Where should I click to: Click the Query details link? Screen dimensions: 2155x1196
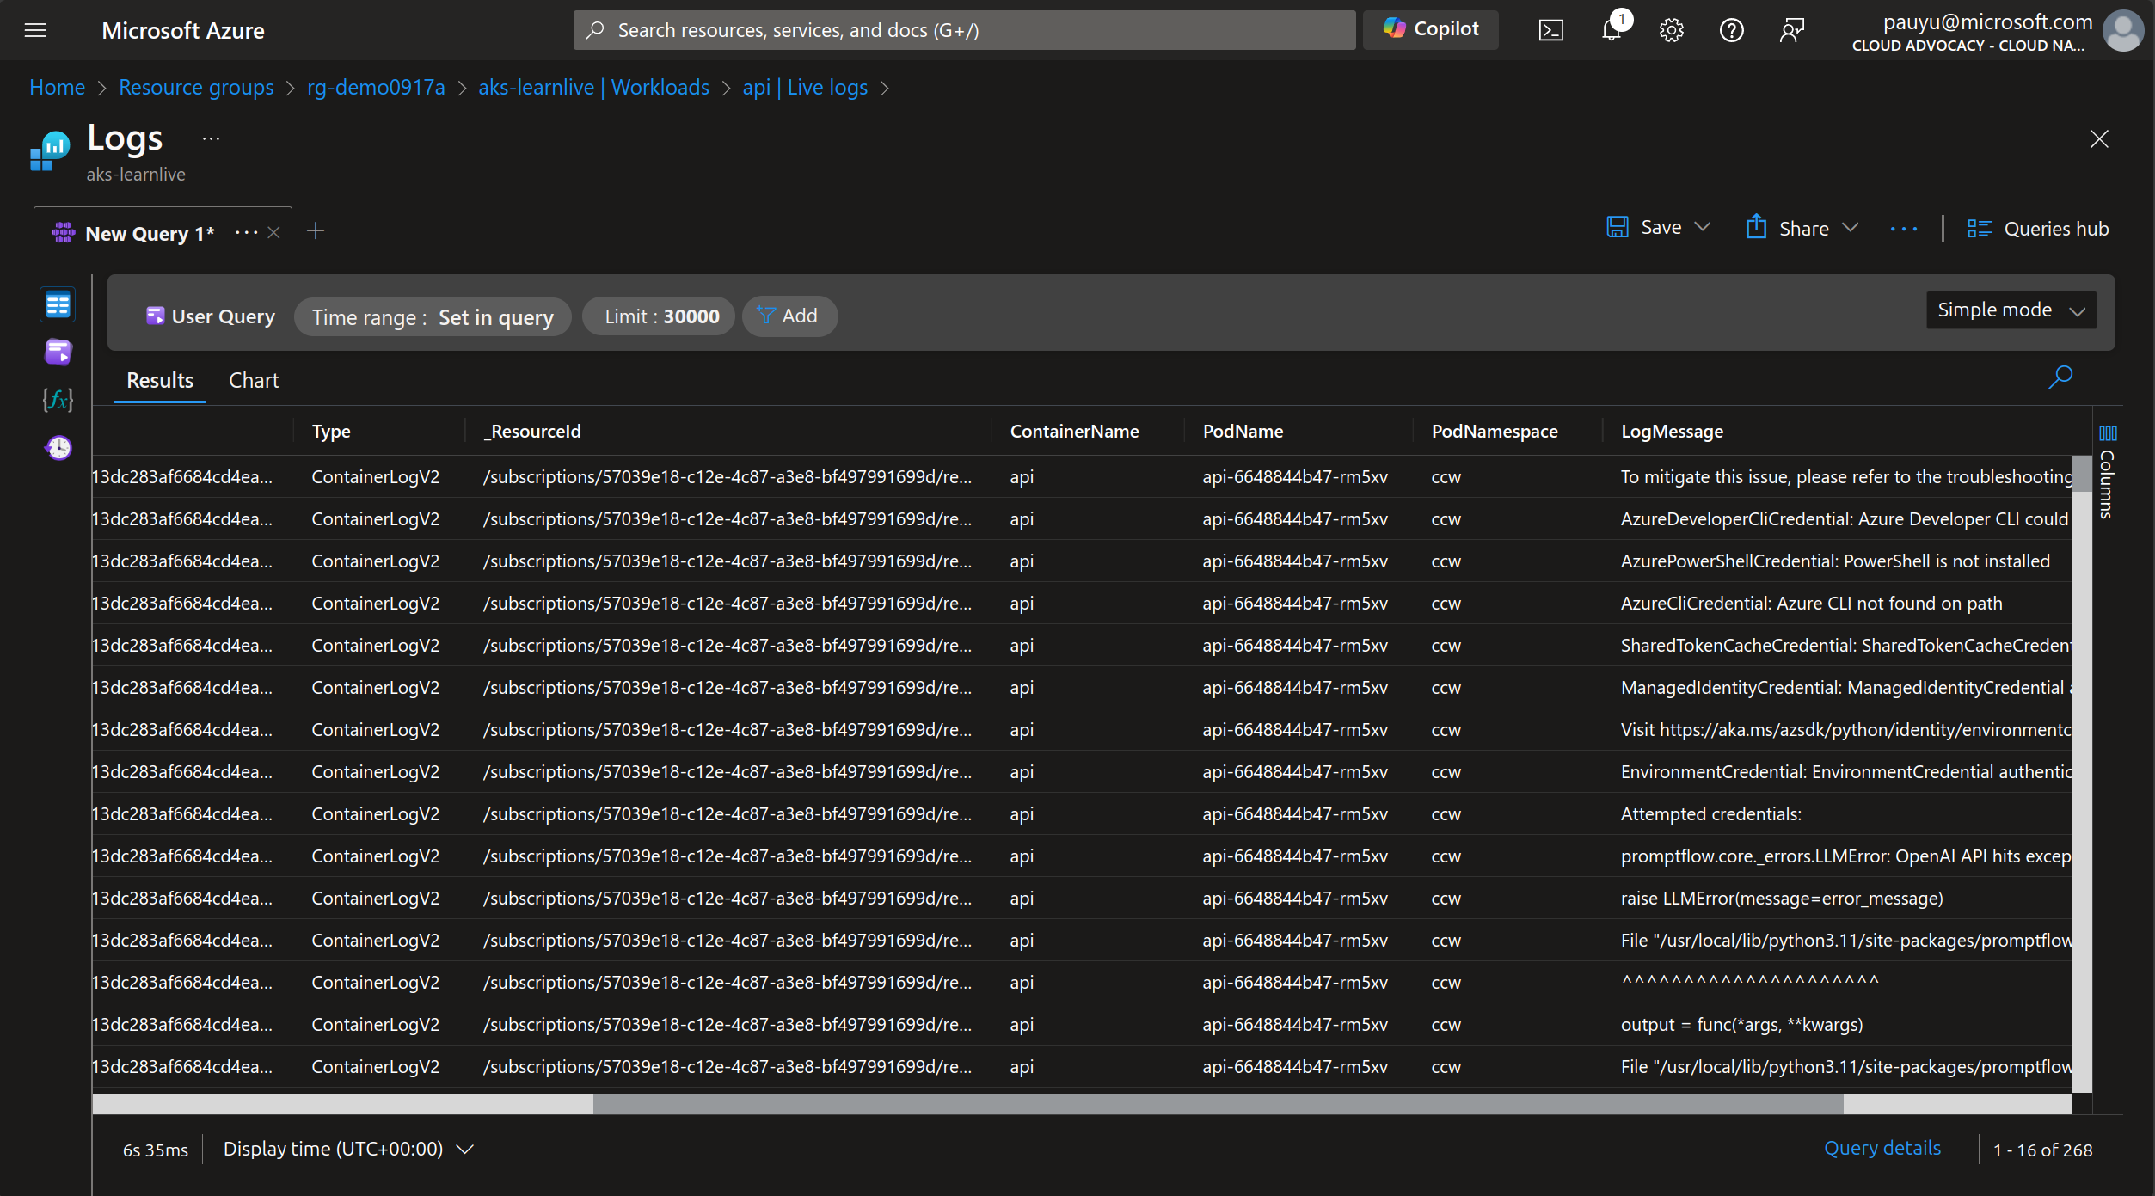1882,1147
